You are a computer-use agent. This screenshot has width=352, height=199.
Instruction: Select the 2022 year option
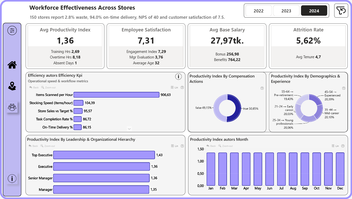pos(258,11)
